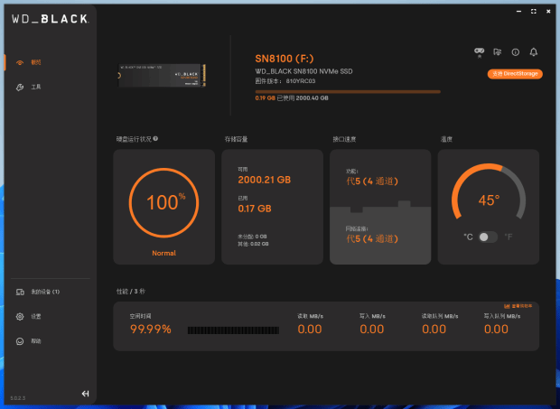Click the folder icon in header

coord(497,52)
